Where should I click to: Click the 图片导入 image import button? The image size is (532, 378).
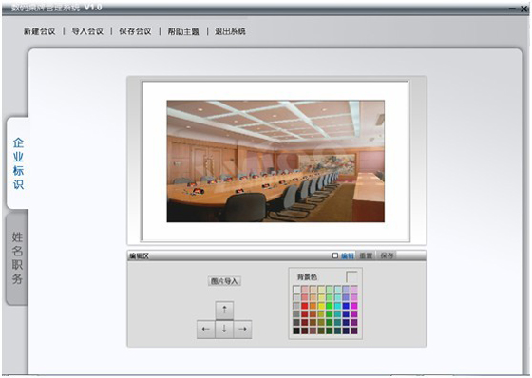tap(224, 281)
